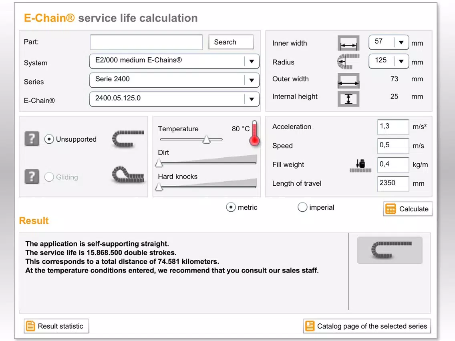This screenshot has height=341, width=455.
Task: Click the red thermometer icon
Action: click(x=254, y=133)
